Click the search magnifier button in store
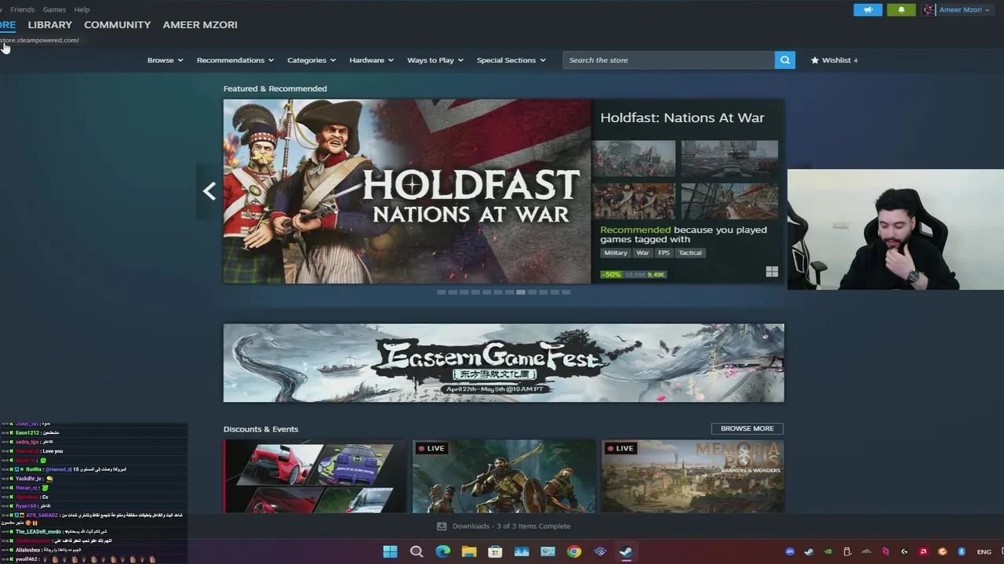The height and width of the screenshot is (564, 1004). click(x=784, y=60)
